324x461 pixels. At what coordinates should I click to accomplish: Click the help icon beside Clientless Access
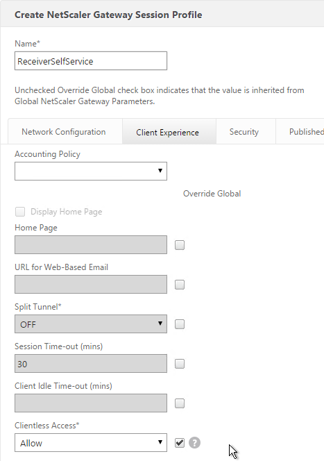click(194, 442)
